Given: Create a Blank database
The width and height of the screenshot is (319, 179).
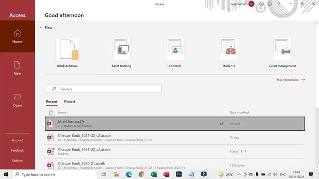Looking at the screenshot, I should click(67, 53).
